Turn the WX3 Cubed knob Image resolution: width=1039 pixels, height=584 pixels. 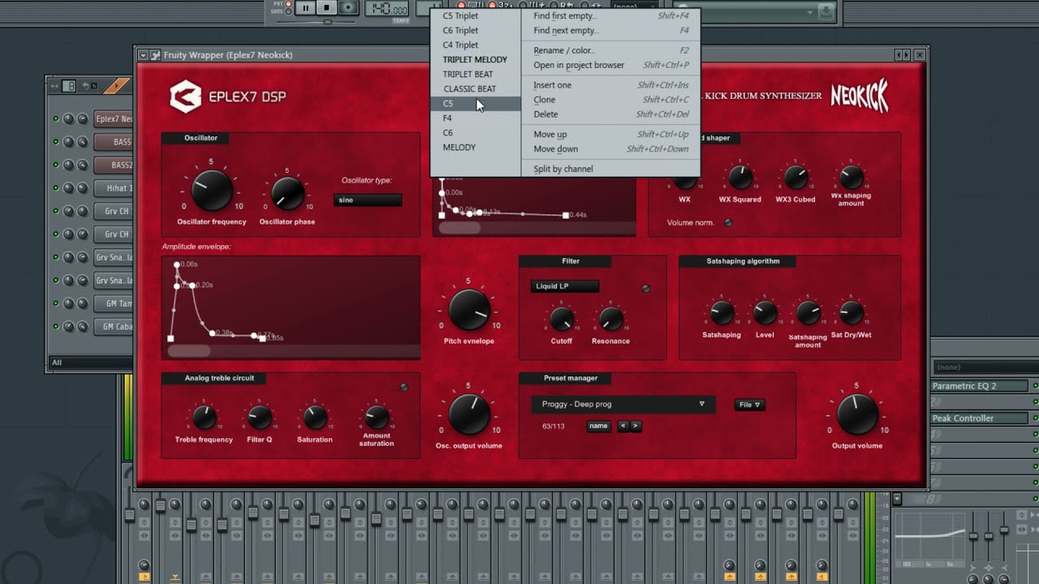(x=795, y=177)
